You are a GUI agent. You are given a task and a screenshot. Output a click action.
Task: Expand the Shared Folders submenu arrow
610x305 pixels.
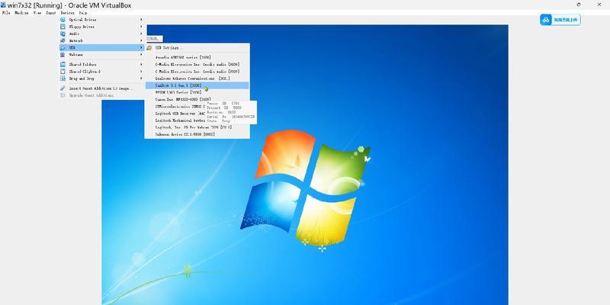pos(141,64)
